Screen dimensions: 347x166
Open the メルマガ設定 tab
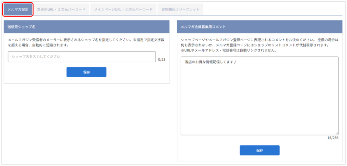point(18,9)
